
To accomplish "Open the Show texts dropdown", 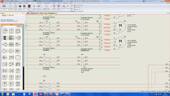I will coord(78,9).
